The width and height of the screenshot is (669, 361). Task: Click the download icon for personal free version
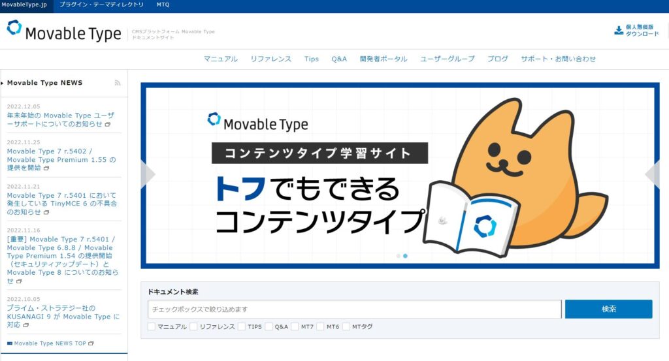pos(618,30)
